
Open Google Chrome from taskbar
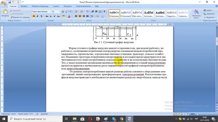122,119
